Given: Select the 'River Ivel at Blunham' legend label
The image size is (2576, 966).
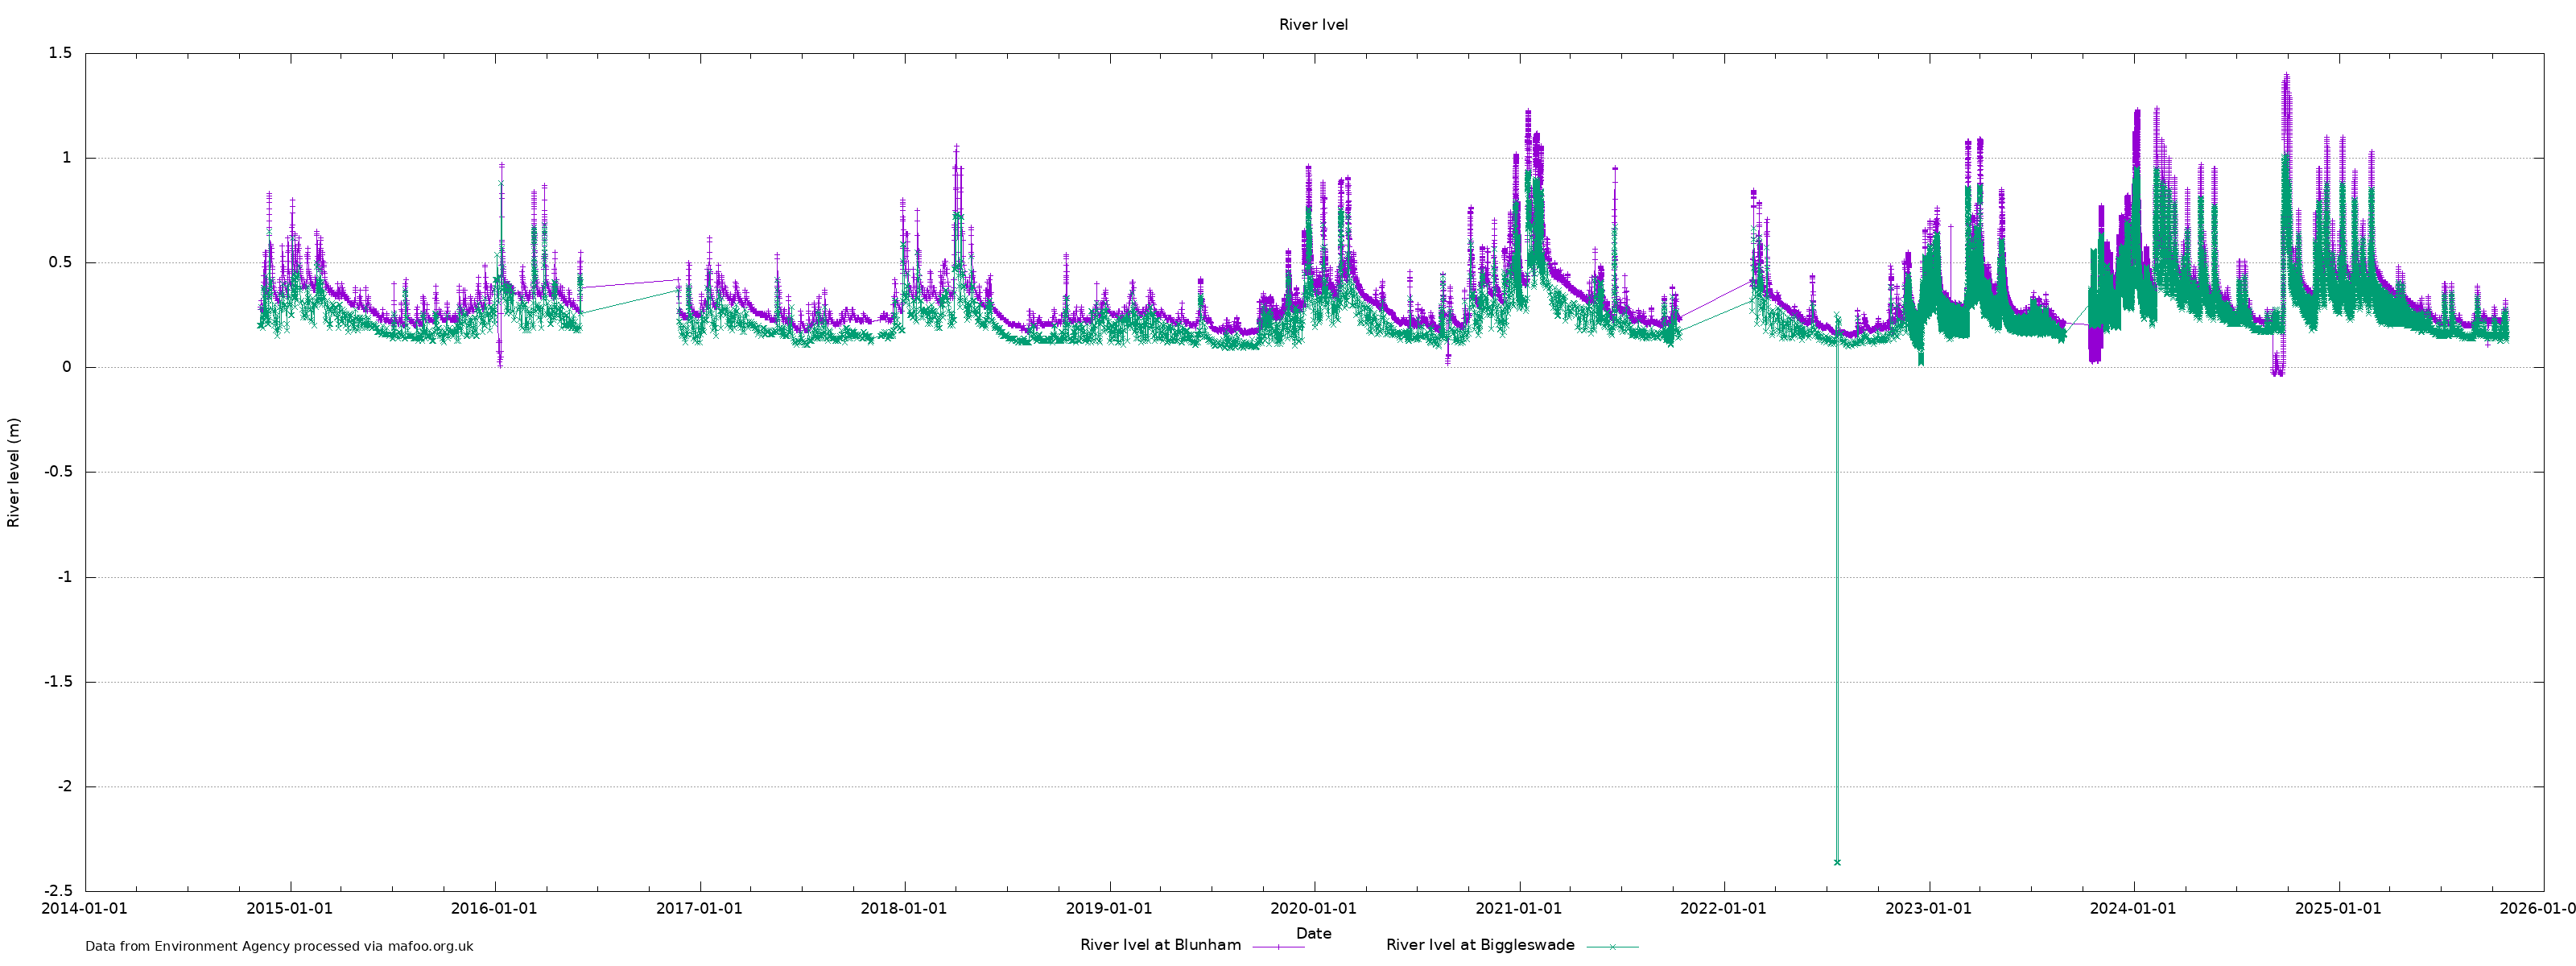Looking at the screenshot, I should (x=1160, y=945).
